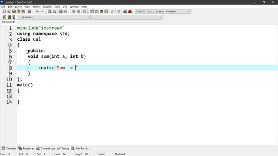278x156 pixels.
Task: Click the Save All toolbar icon
Action: (18, 12)
